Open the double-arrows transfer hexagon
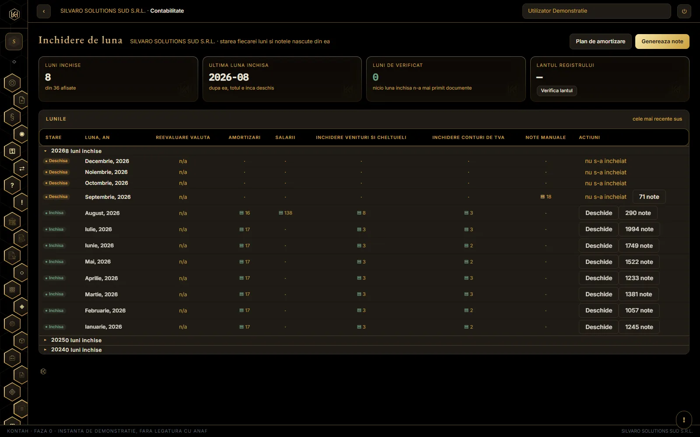 [x=22, y=168]
